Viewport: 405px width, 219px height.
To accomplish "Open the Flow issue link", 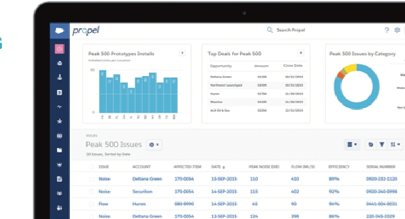I will click(x=103, y=204).
